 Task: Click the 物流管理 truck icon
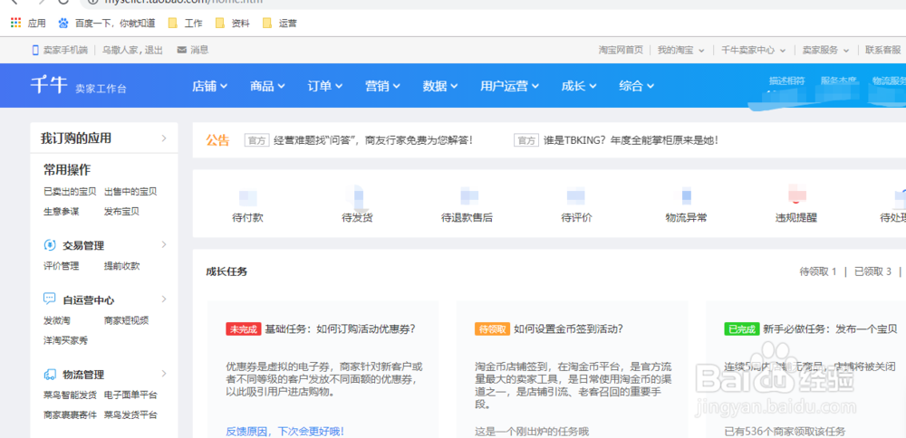tap(50, 375)
